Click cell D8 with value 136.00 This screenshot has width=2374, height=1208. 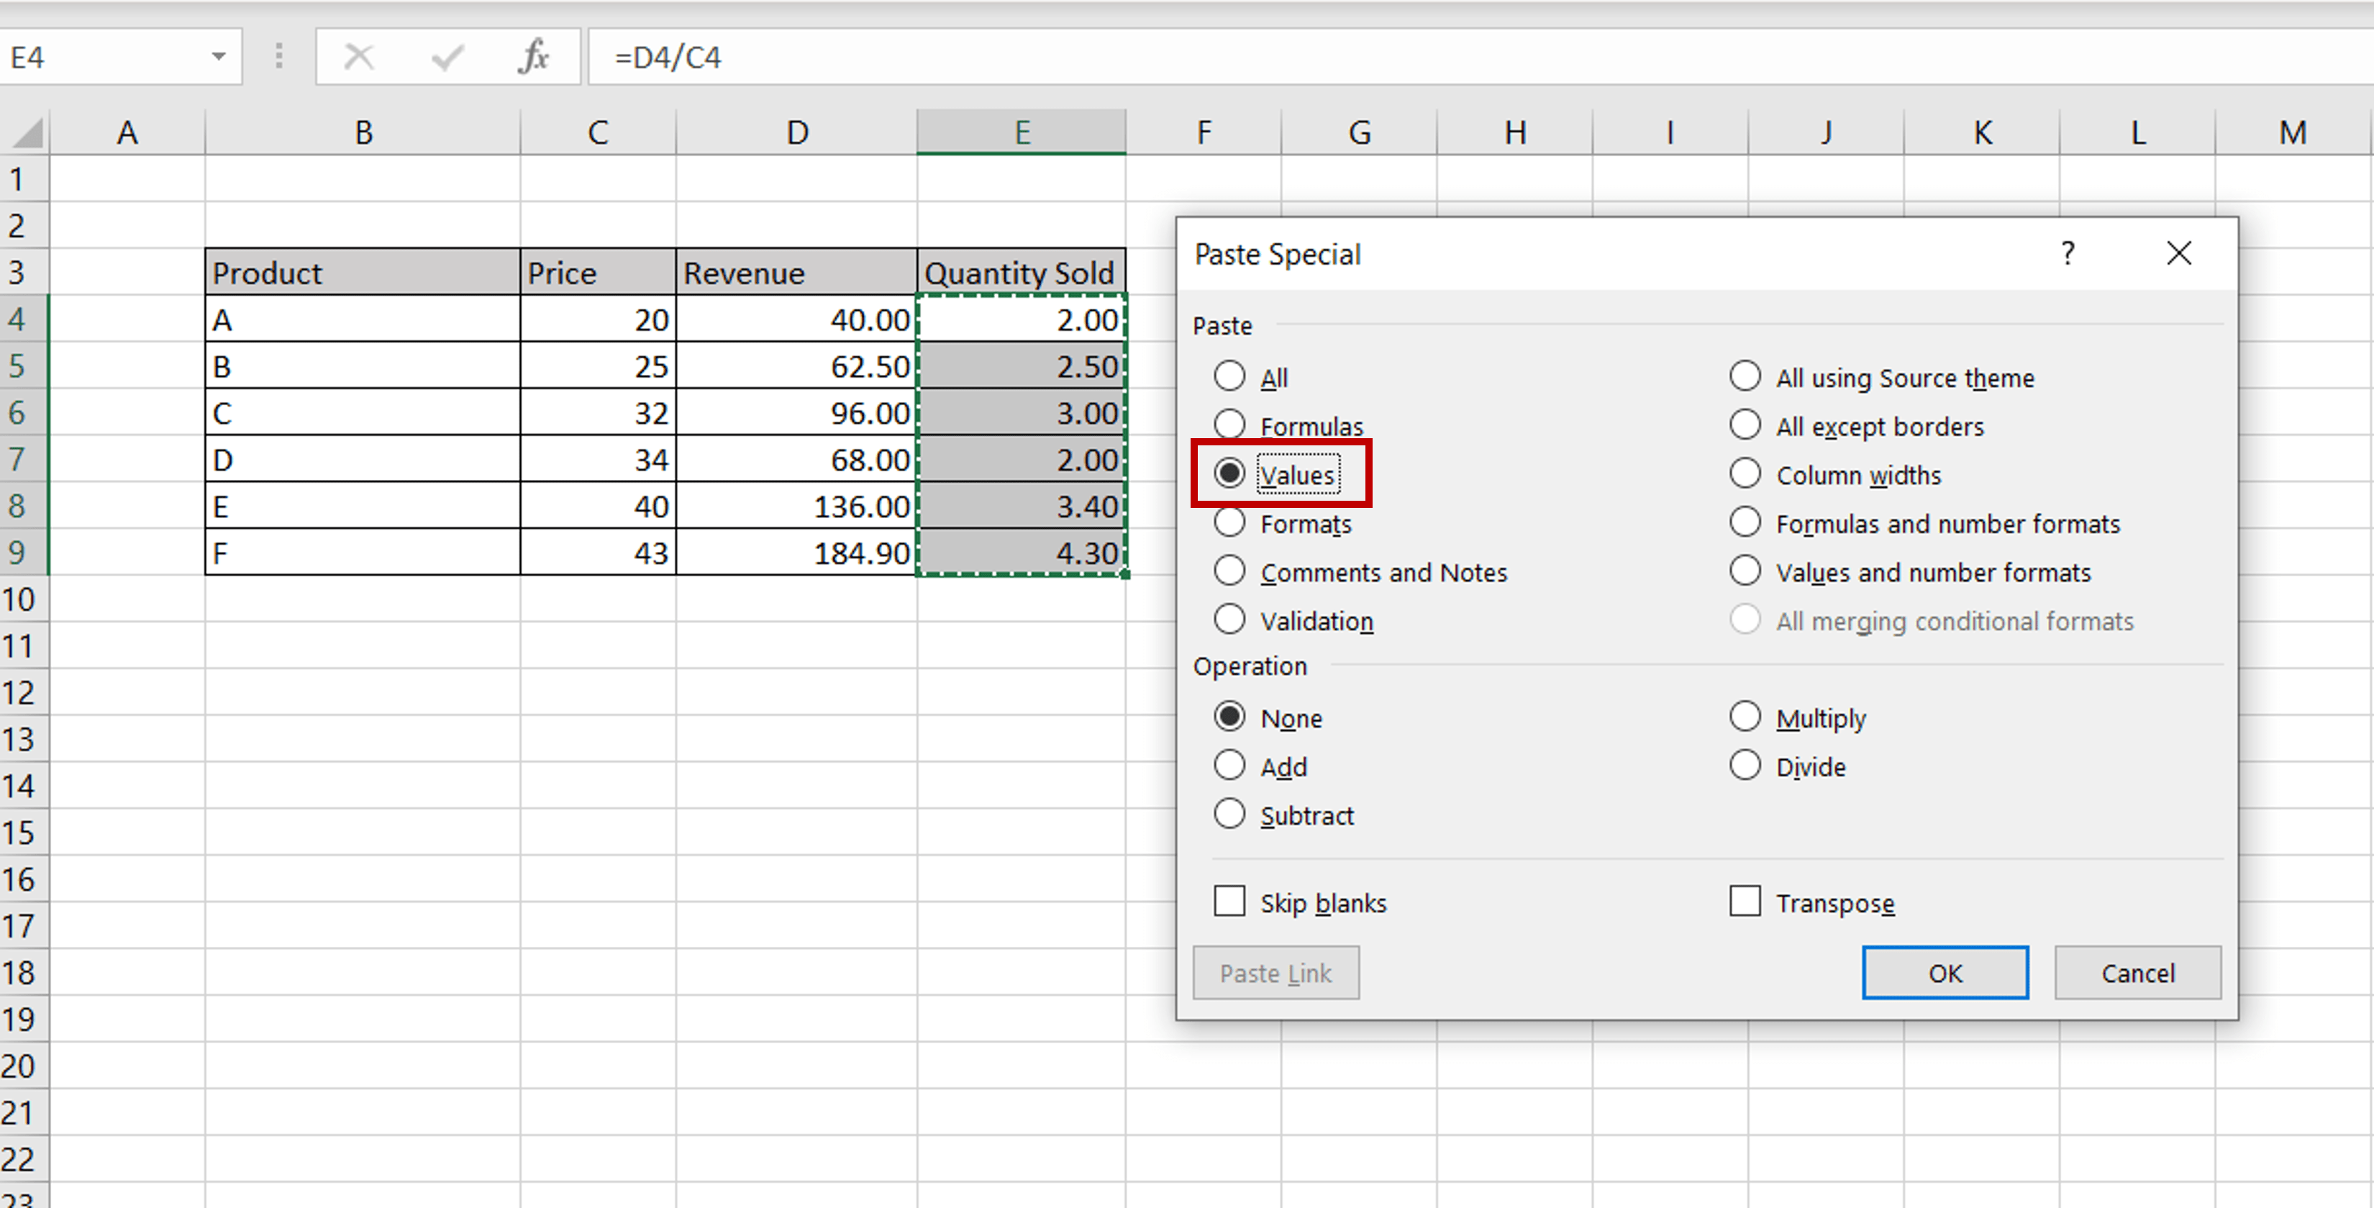point(796,506)
